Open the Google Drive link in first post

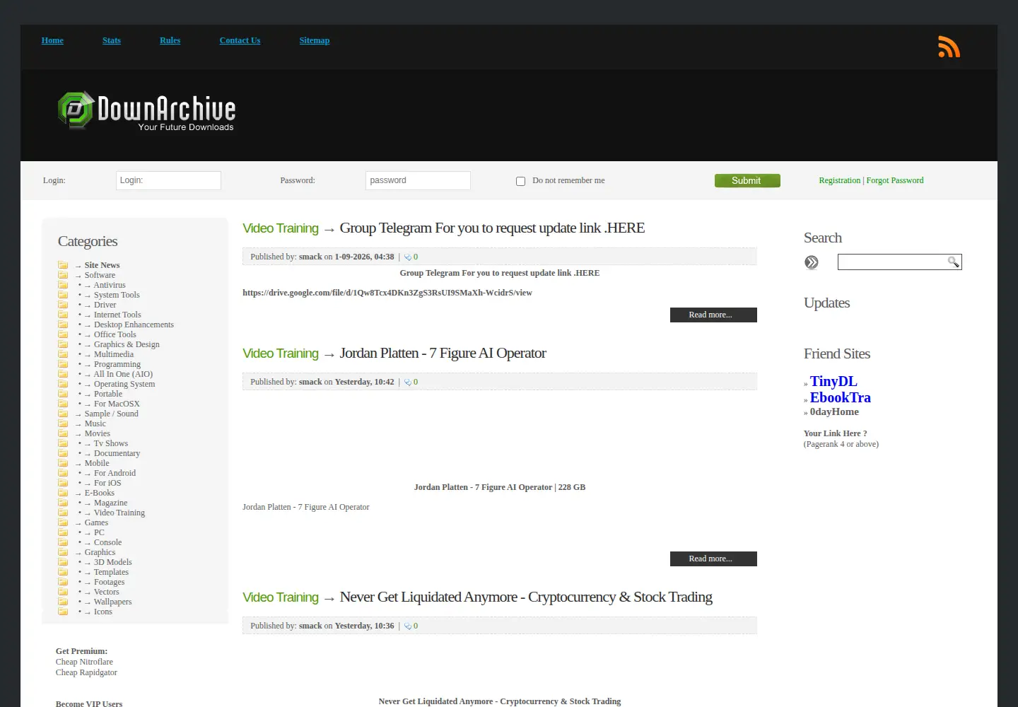pyautogui.click(x=387, y=293)
